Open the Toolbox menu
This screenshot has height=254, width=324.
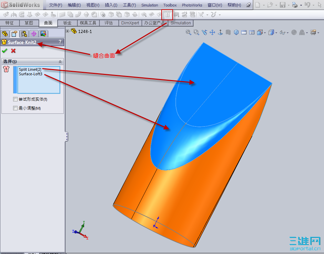[x=170, y=5]
